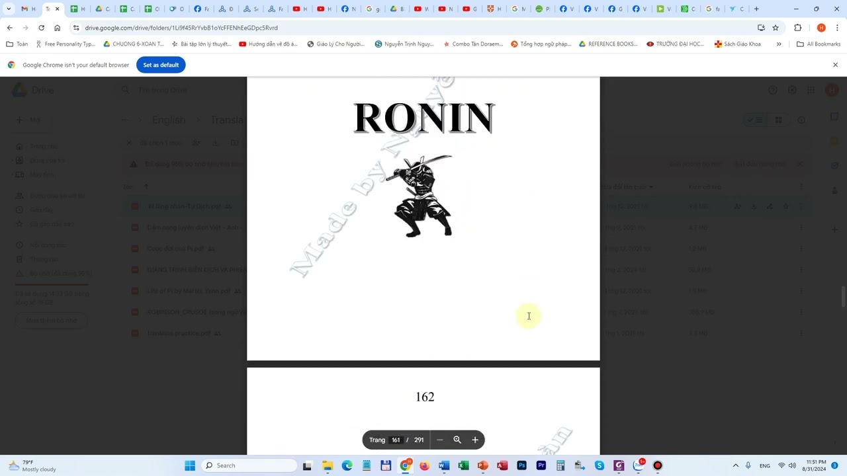Open the weather widget showing 79°F
This screenshot has width=847, height=476.
click(x=32, y=465)
